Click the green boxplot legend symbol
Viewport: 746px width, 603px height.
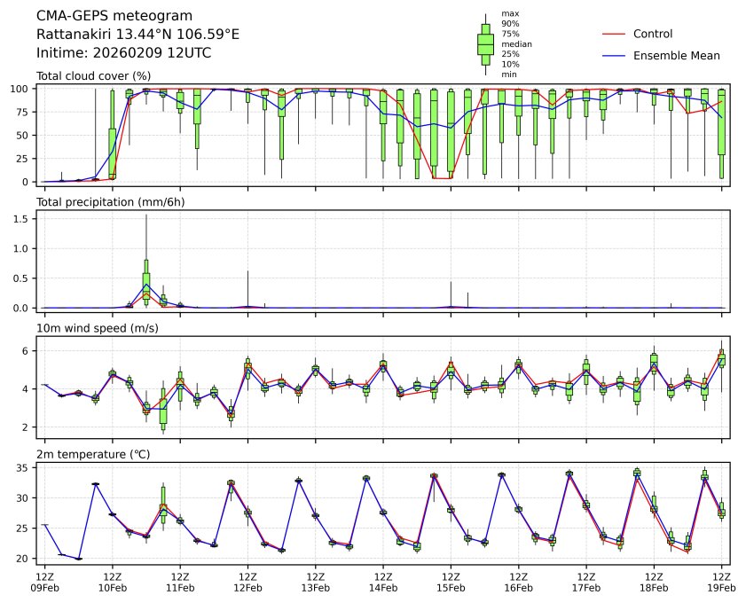point(485,44)
